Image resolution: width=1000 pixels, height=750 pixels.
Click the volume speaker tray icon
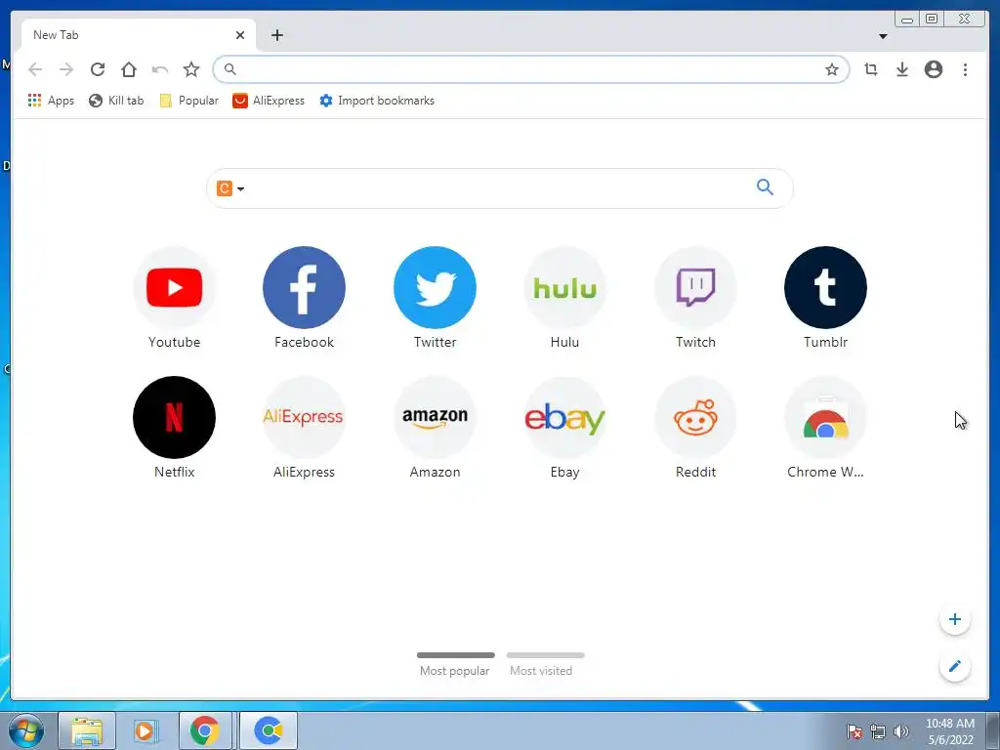tap(901, 731)
